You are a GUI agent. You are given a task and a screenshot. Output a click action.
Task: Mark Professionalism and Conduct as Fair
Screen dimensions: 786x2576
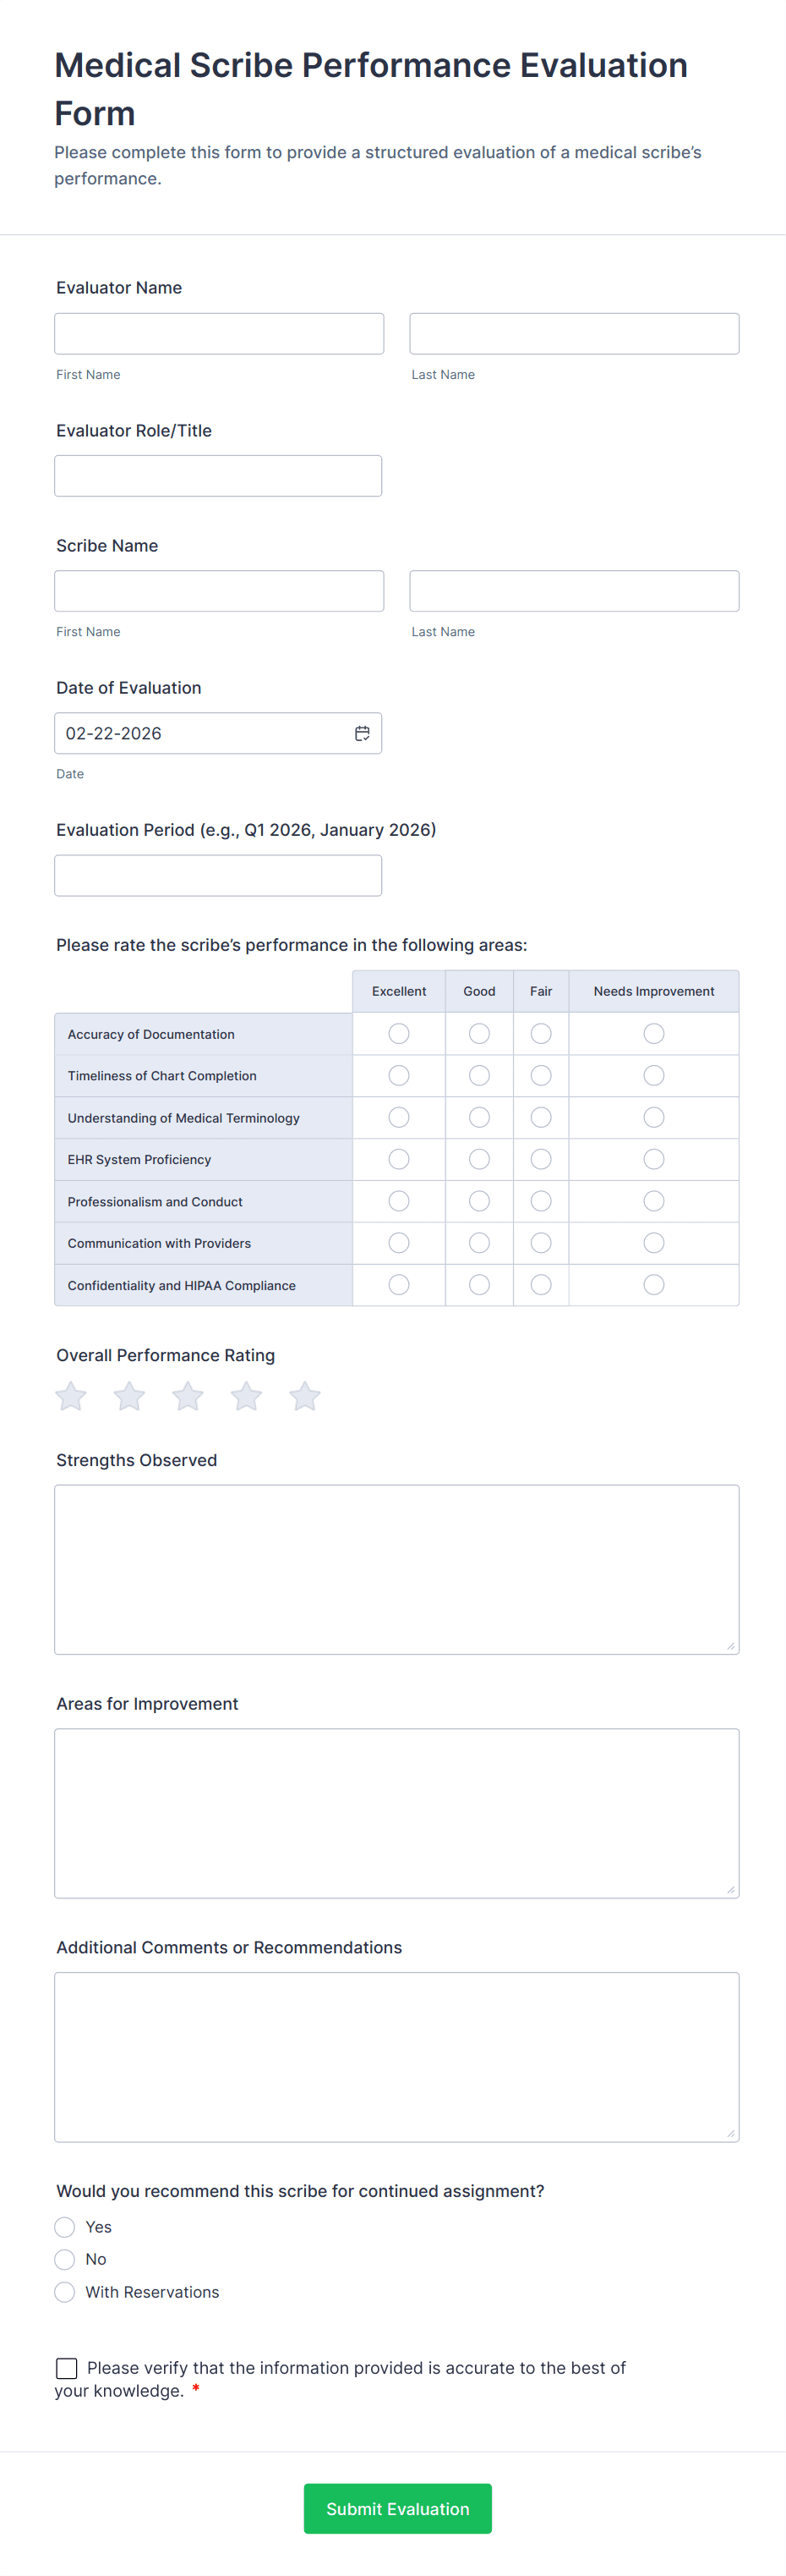[x=541, y=1201]
